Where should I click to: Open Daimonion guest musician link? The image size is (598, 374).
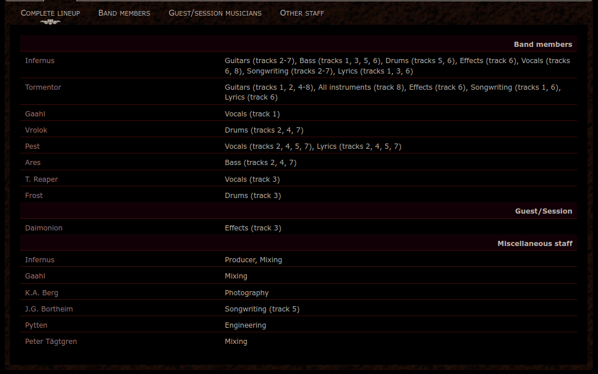click(x=44, y=228)
